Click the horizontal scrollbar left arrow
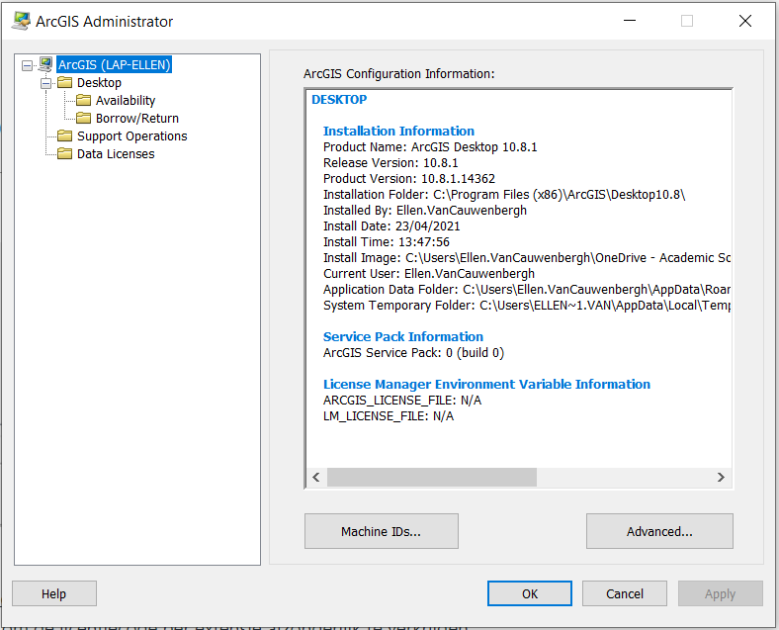The width and height of the screenshot is (779, 630). coord(316,477)
